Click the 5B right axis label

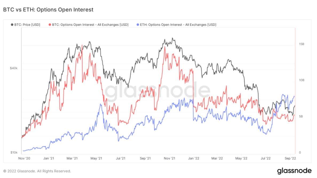[301, 116]
